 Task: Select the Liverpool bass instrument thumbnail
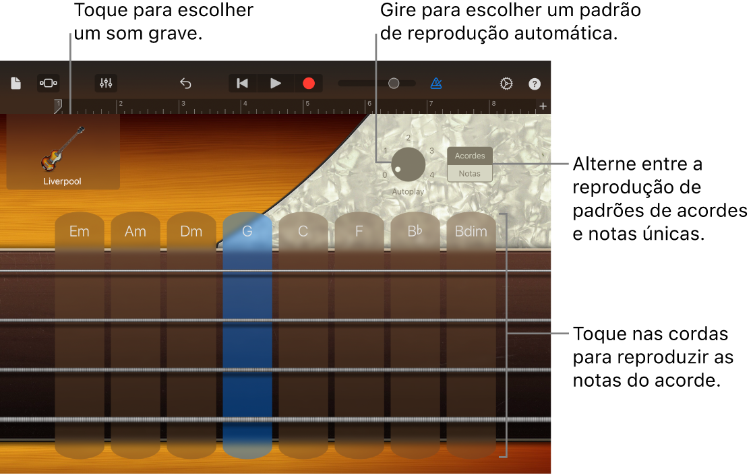click(x=63, y=152)
